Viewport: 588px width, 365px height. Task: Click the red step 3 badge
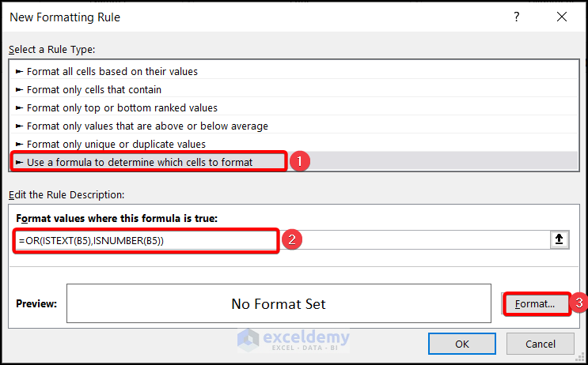tap(580, 302)
